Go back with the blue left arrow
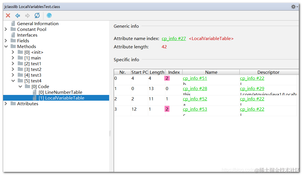The width and height of the screenshot is (302, 175). [18, 15]
